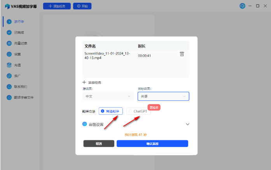Click the 00:00:41 duration value
Screen dimensions: 271x170
(x=144, y=56)
